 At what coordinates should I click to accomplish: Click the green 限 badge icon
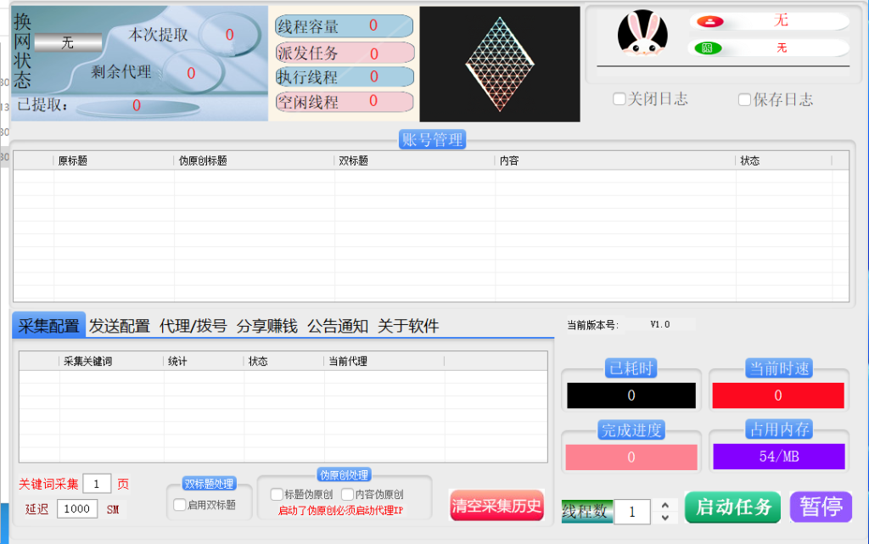tap(705, 48)
